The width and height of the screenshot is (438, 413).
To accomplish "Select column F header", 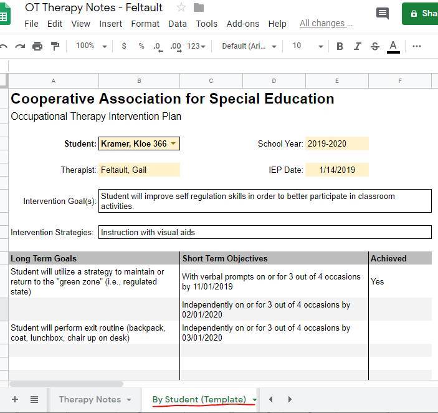I will [400, 81].
